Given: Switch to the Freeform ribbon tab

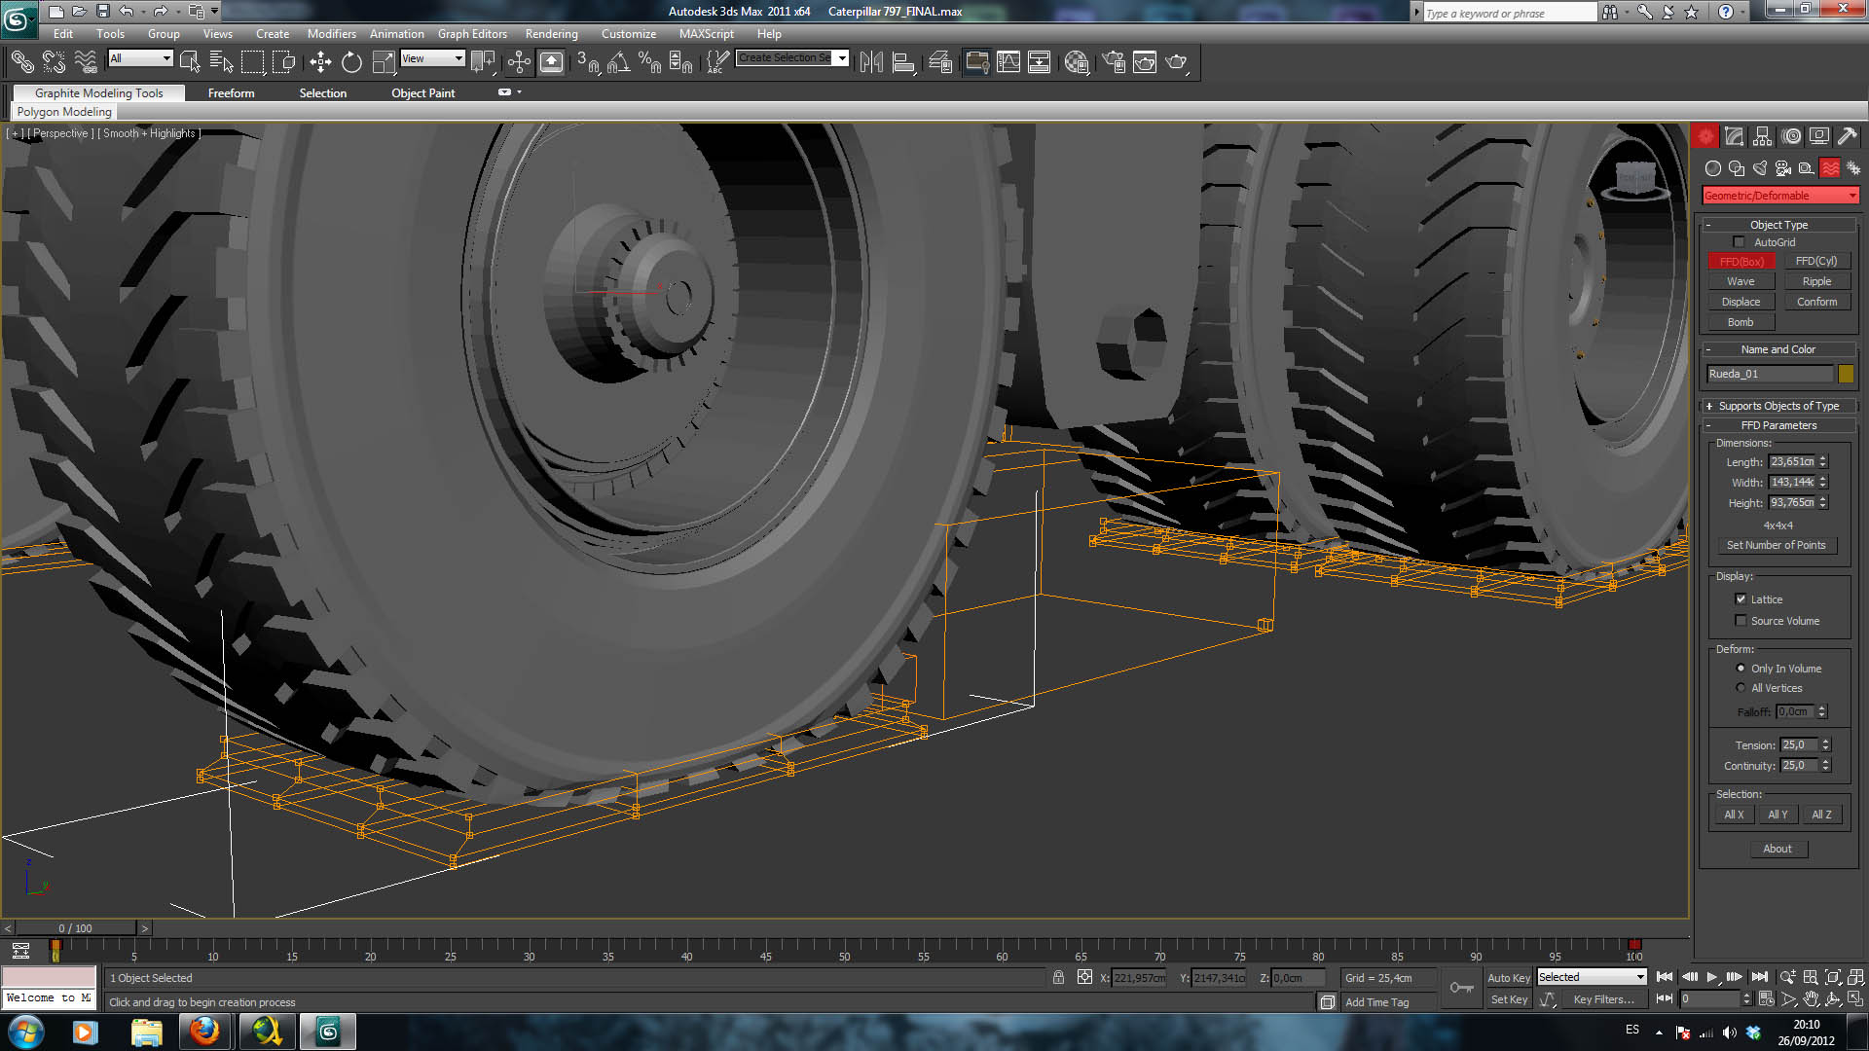Looking at the screenshot, I should point(231,93).
